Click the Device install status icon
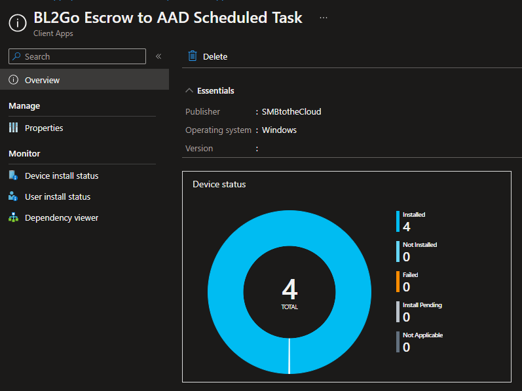The height and width of the screenshot is (391, 522). click(x=13, y=176)
